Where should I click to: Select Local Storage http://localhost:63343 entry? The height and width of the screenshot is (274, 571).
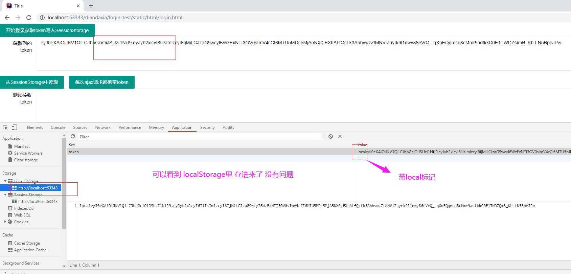pyautogui.click(x=35, y=188)
